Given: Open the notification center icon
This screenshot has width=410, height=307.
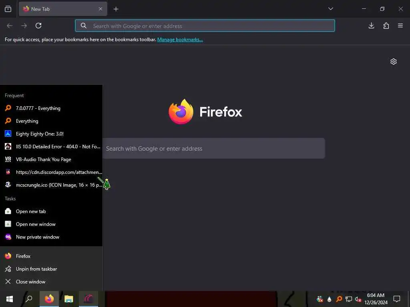Looking at the screenshot, I should coord(397,299).
